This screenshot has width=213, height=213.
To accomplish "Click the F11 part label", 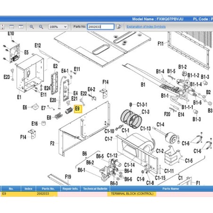I will pyautogui.click(x=161, y=43).
